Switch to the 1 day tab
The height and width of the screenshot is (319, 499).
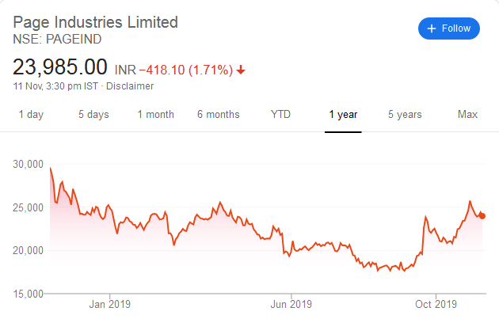pyautogui.click(x=31, y=115)
